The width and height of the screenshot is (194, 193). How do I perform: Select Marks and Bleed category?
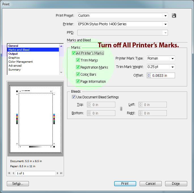pos(33,50)
